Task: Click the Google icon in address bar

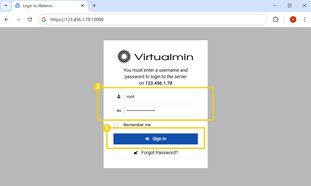Action: pos(44,19)
